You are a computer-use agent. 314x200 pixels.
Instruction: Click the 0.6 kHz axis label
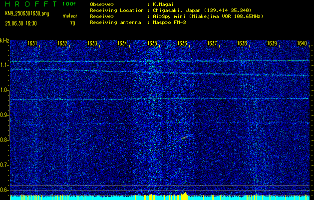pyautogui.click(x=4, y=190)
